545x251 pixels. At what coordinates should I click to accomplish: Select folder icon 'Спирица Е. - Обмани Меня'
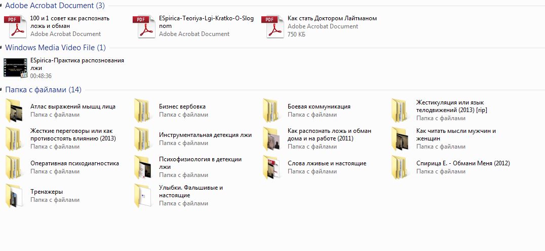(x=399, y=167)
